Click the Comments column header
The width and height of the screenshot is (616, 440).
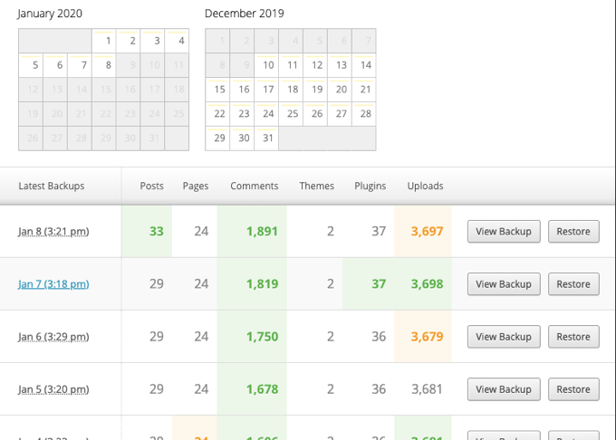(255, 186)
